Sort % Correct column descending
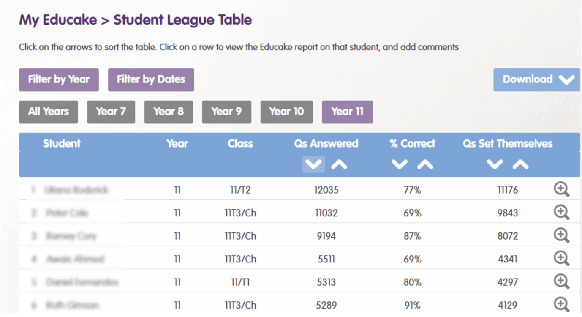This screenshot has height=317, width=582. [x=399, y=164]
